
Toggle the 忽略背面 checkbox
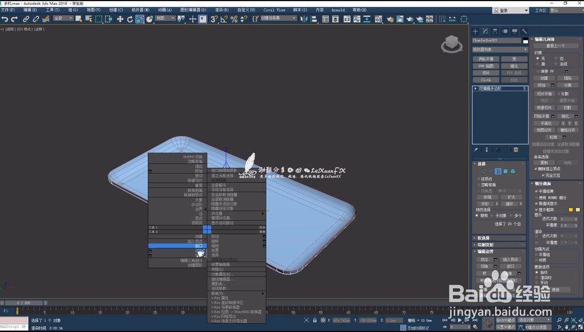click(479, 185)
